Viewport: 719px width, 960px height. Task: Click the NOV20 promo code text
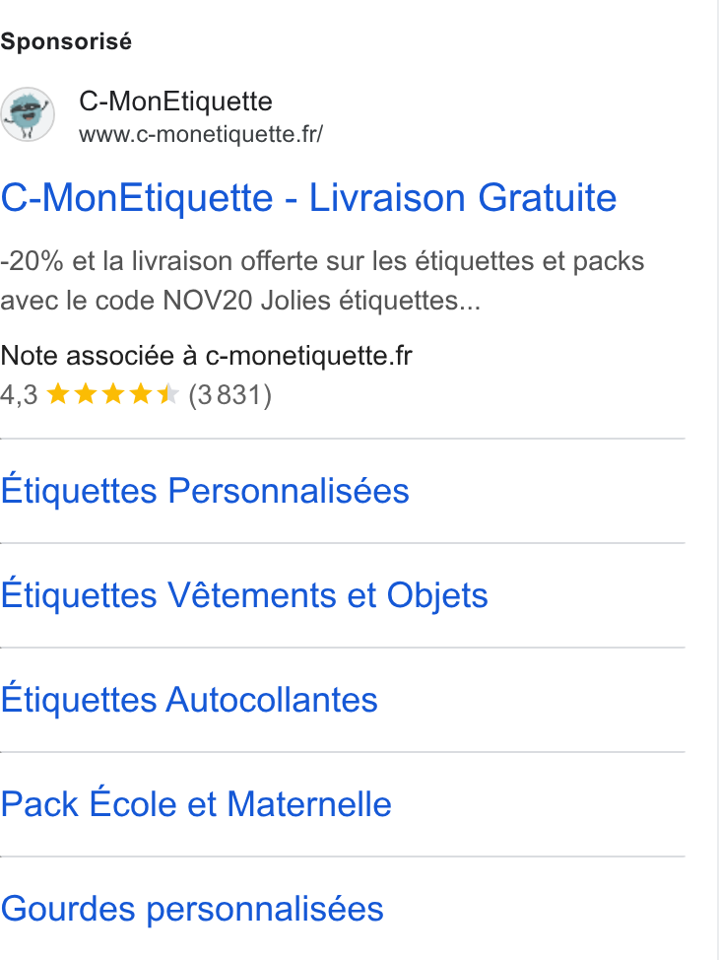pos(208,301)
